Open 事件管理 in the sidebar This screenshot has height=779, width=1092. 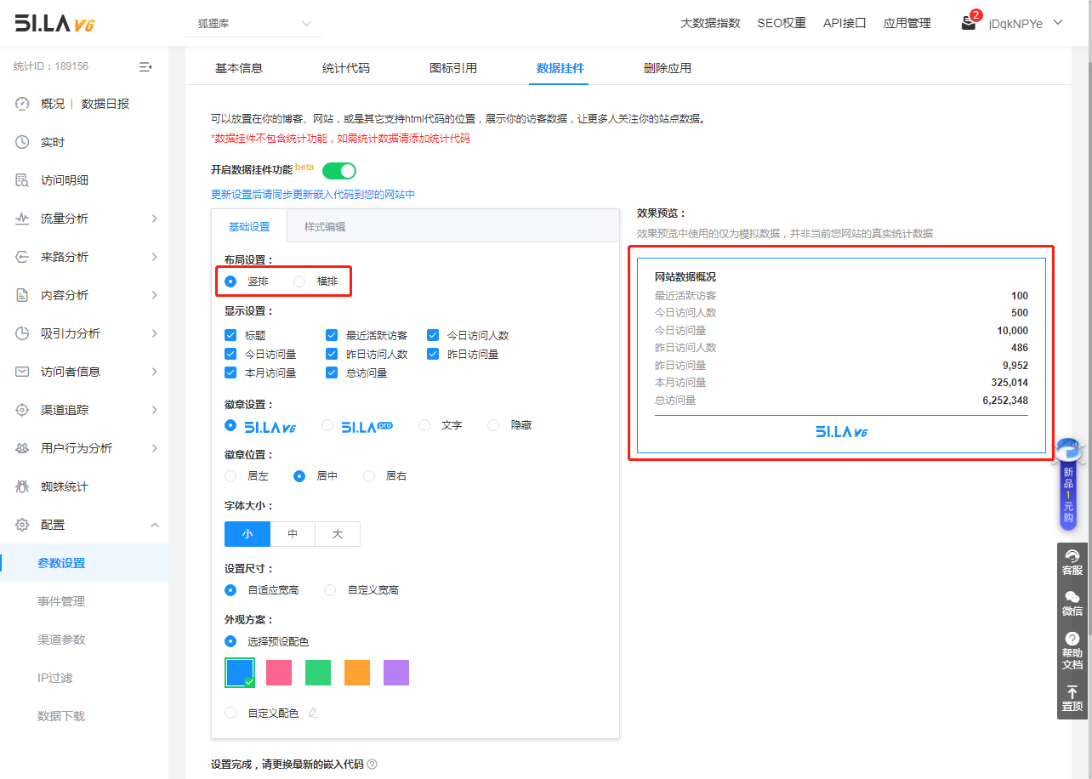pyautogui.click(x=61, y=601)
